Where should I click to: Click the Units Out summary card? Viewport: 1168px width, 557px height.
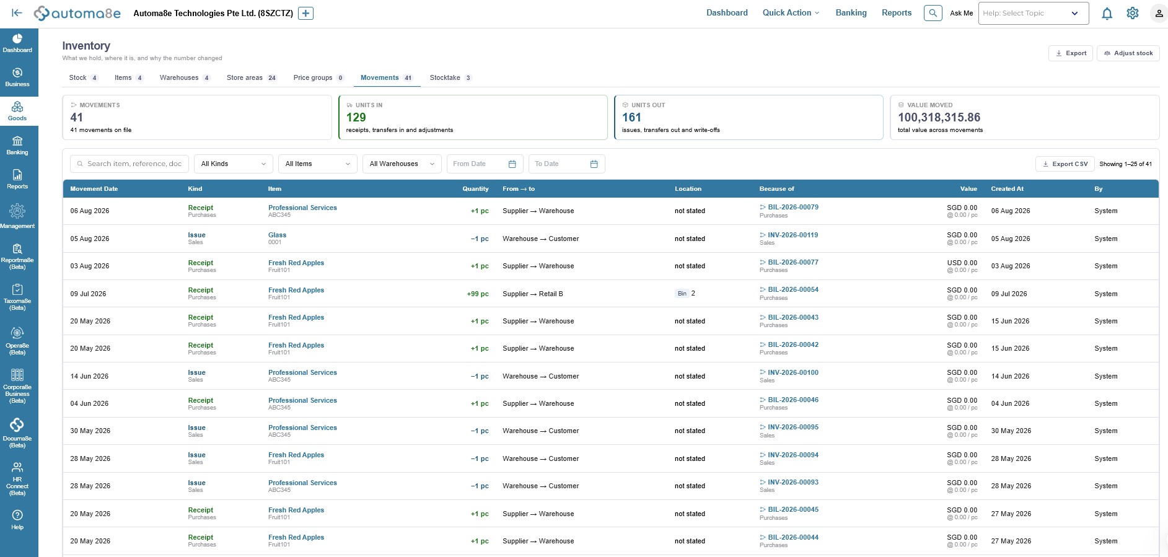[x=749, y=117]
